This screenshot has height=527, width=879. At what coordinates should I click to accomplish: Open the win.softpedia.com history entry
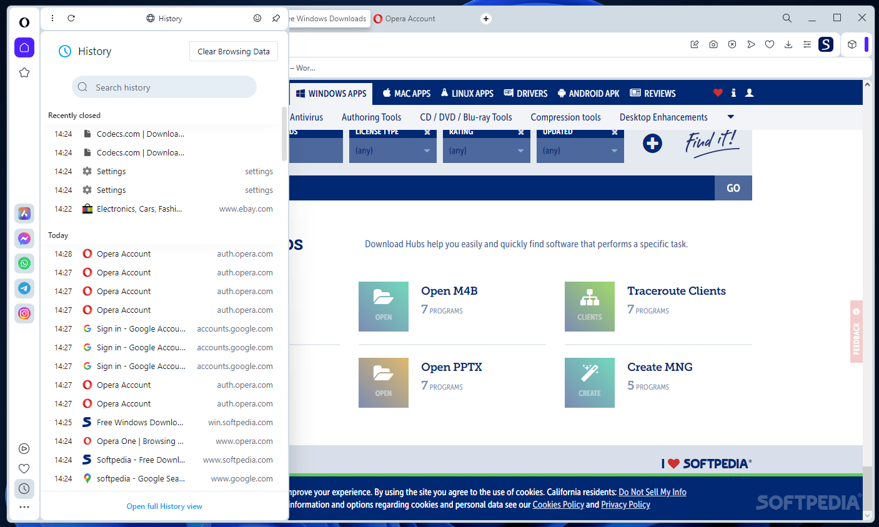[164, 423]
